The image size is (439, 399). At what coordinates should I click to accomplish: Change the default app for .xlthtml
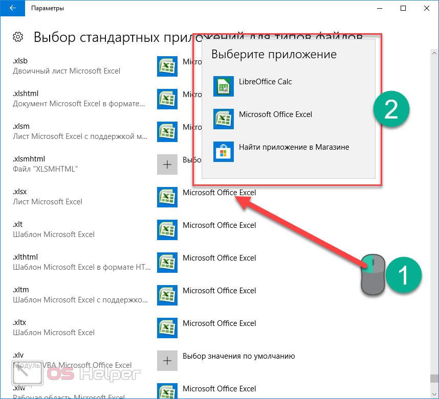point(219,258)
